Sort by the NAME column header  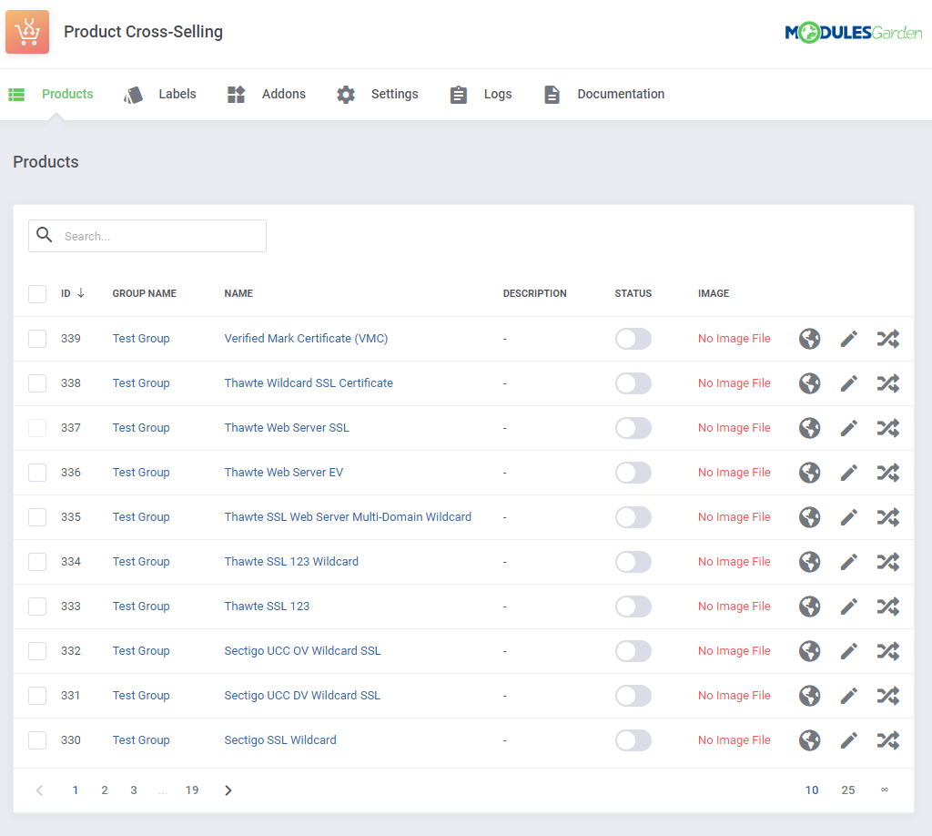(x=238, y=294)
